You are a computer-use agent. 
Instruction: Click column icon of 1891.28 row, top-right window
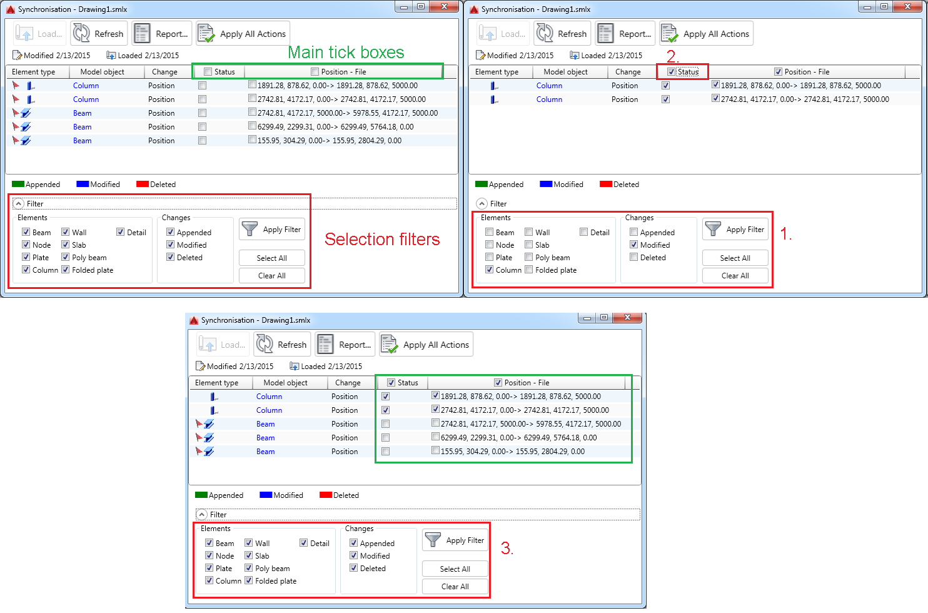[x=494, y=86]
